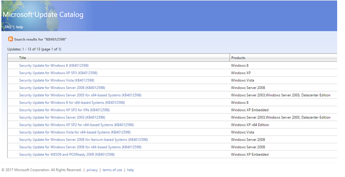
Task: Click product cell for Windows Server 2008 Itanium-based row
Action: [248, 140]
